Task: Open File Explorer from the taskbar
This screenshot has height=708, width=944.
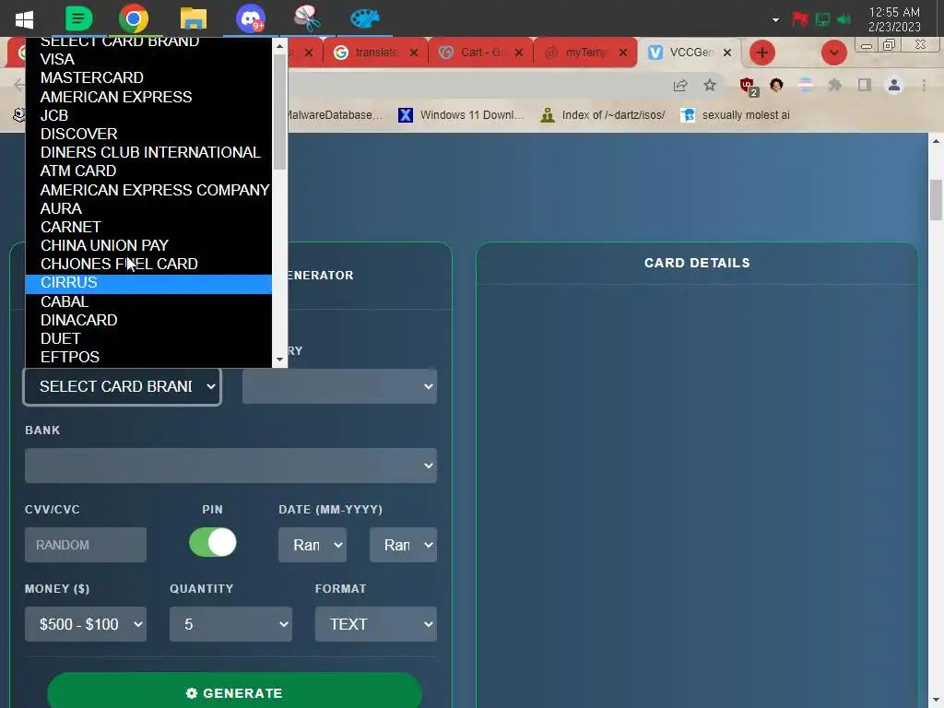Action: point(194,18)
